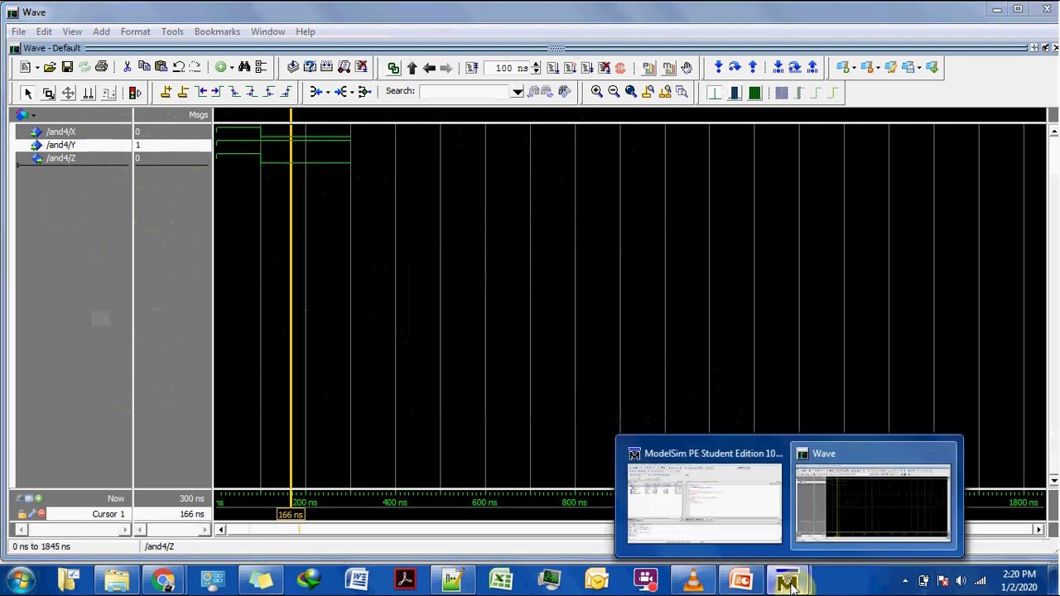Click the Find binoculars icon
The image size is (1060, 596).
[244, 67]
